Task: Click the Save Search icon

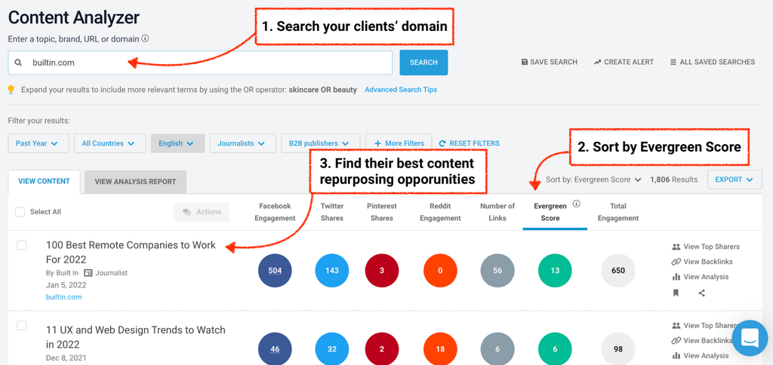Action: (525, 62)
